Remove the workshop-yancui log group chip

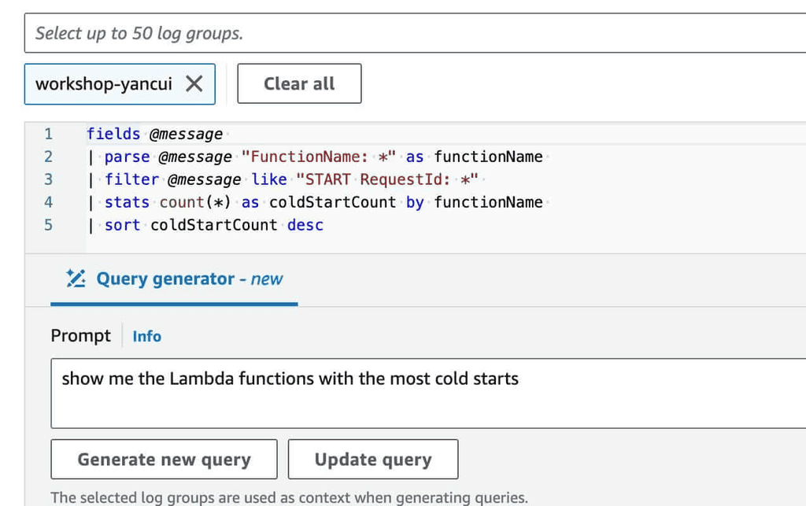click(194, 84)
